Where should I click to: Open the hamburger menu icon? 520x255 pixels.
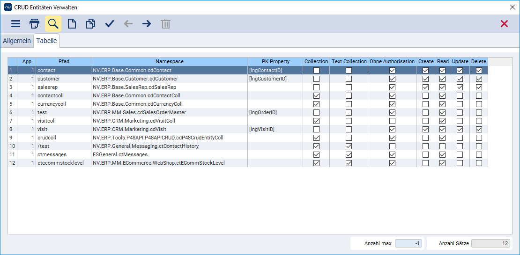click(x=15, y=24)
